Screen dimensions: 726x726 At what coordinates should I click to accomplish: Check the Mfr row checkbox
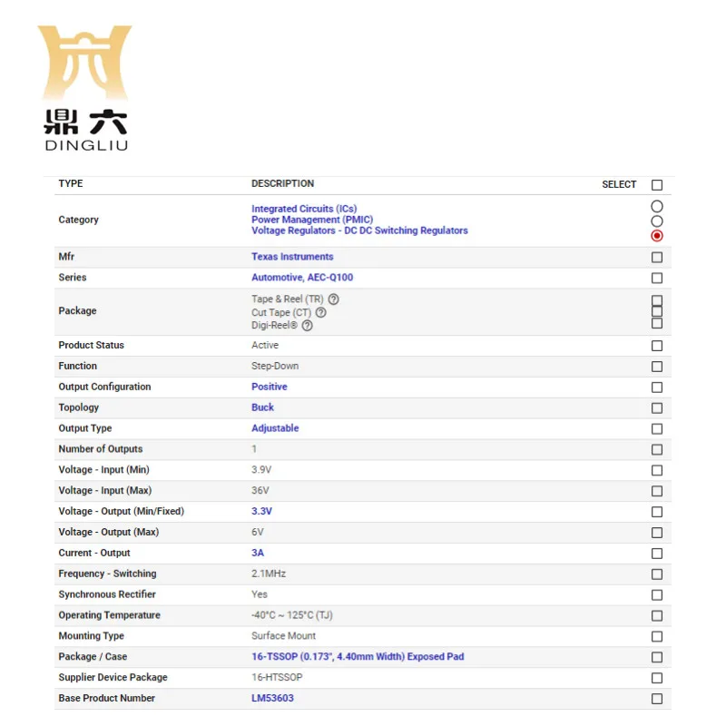pos(656,257)
